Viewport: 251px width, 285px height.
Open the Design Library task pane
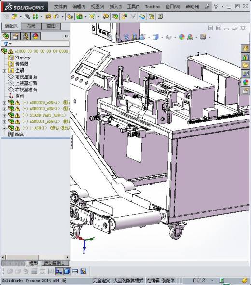point(245,57)
